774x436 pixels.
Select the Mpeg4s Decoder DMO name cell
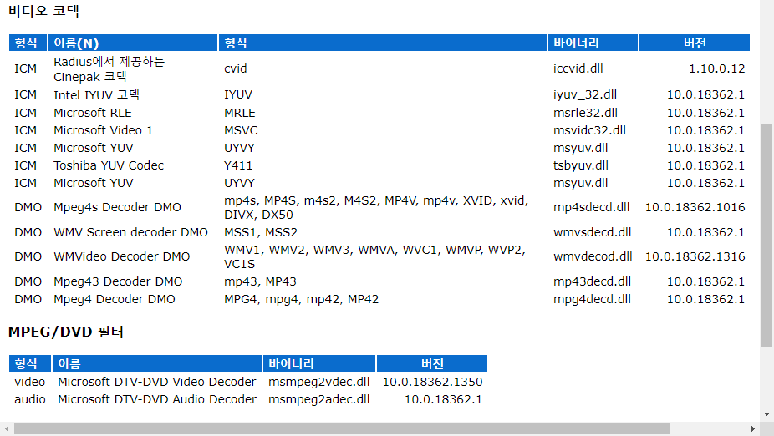click(x=118, y=208)
